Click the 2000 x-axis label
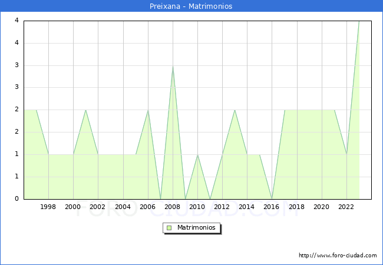Image resolution: width=383 pixels, height=265 pixels. point(73,207)
